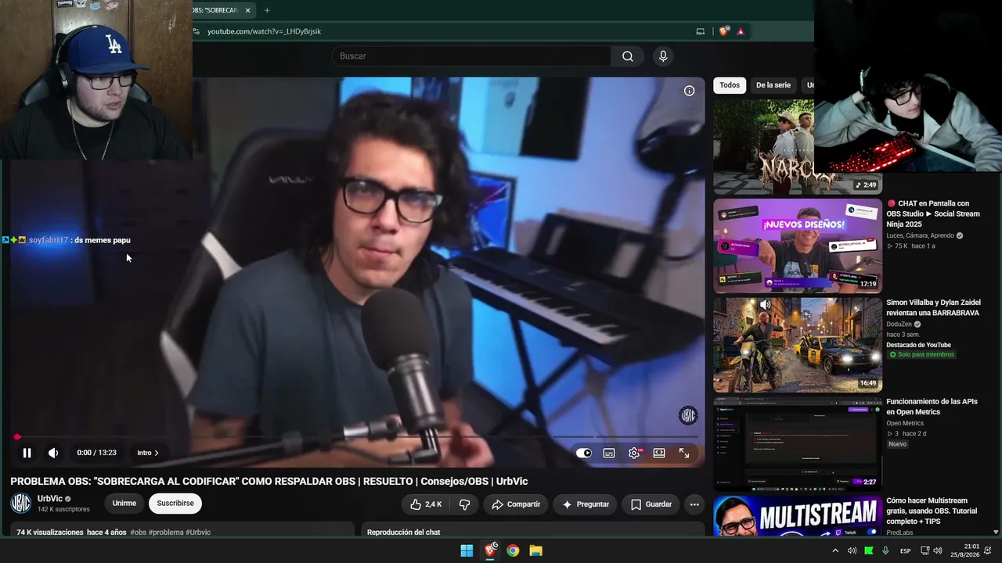
Task: Click the taskbar microphone tray icon
Action: coord(885,550)
